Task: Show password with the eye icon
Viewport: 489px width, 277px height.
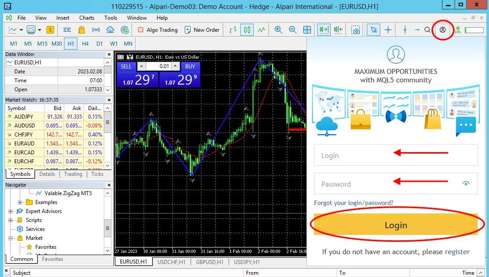Action: (466, 183)
